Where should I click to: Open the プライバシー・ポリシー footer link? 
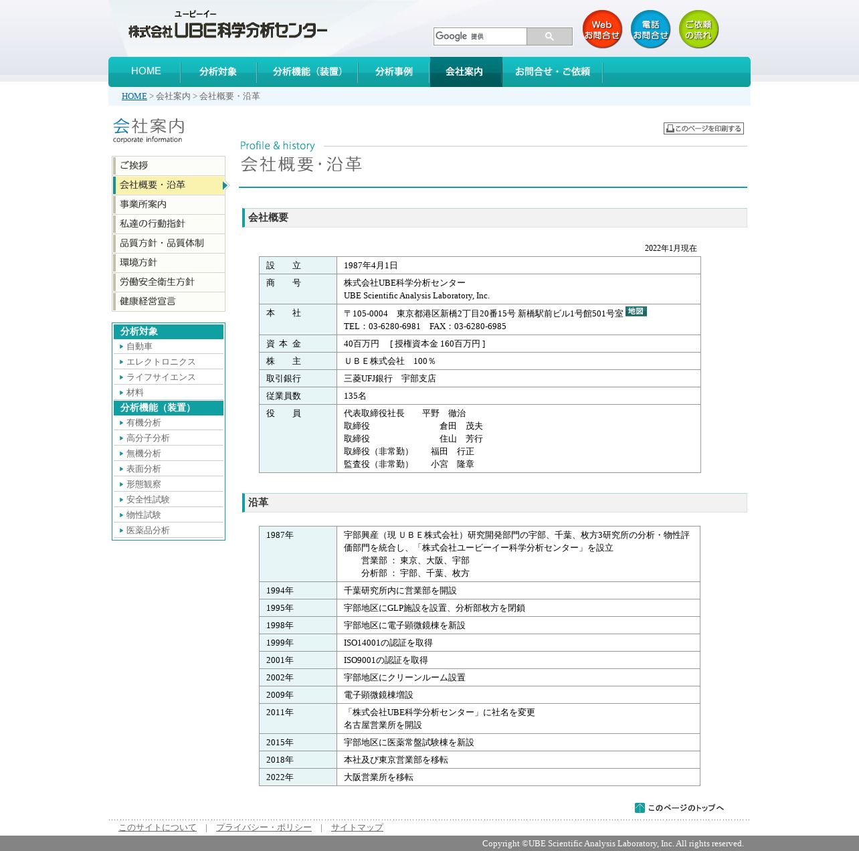[264, 828]
